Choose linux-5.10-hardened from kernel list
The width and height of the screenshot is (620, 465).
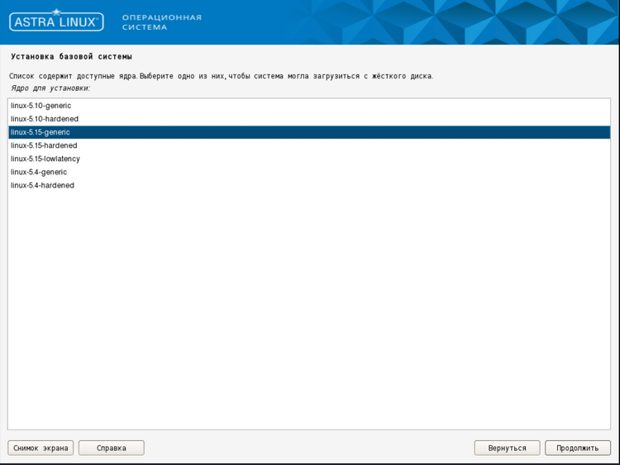tap(45, 119)
